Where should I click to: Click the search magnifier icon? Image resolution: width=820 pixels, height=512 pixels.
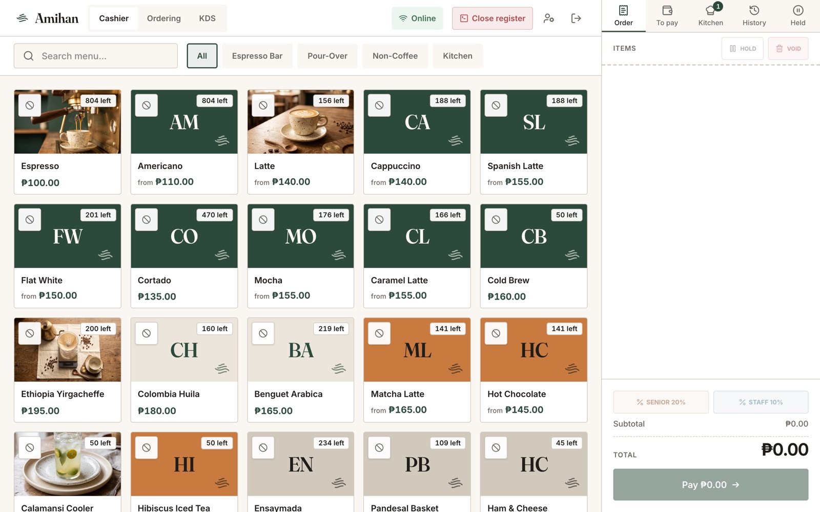29,56
